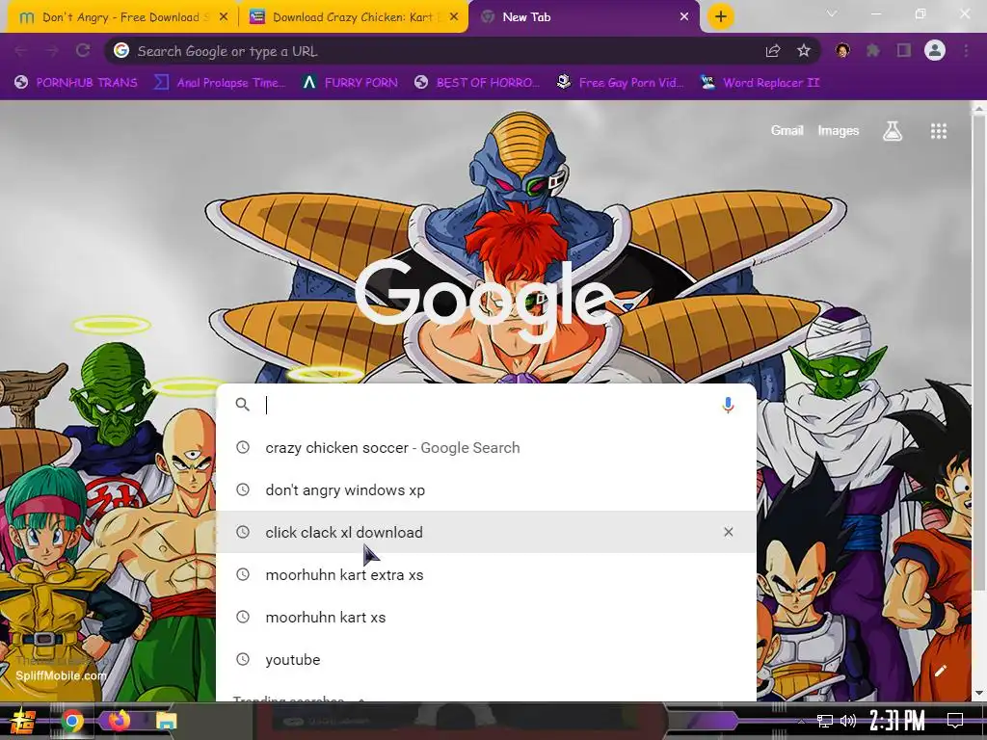
Task: Close the Don't Angry tab
Action: [x=224, y=17]
